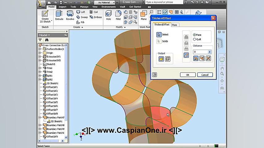Toggle the New solid operation button
The height and width of the screenshot is (148, 264).
click(x=186, y=55)
